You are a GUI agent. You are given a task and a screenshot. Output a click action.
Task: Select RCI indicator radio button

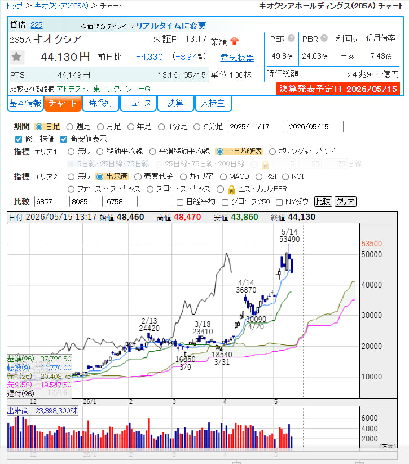pos(285,176)
